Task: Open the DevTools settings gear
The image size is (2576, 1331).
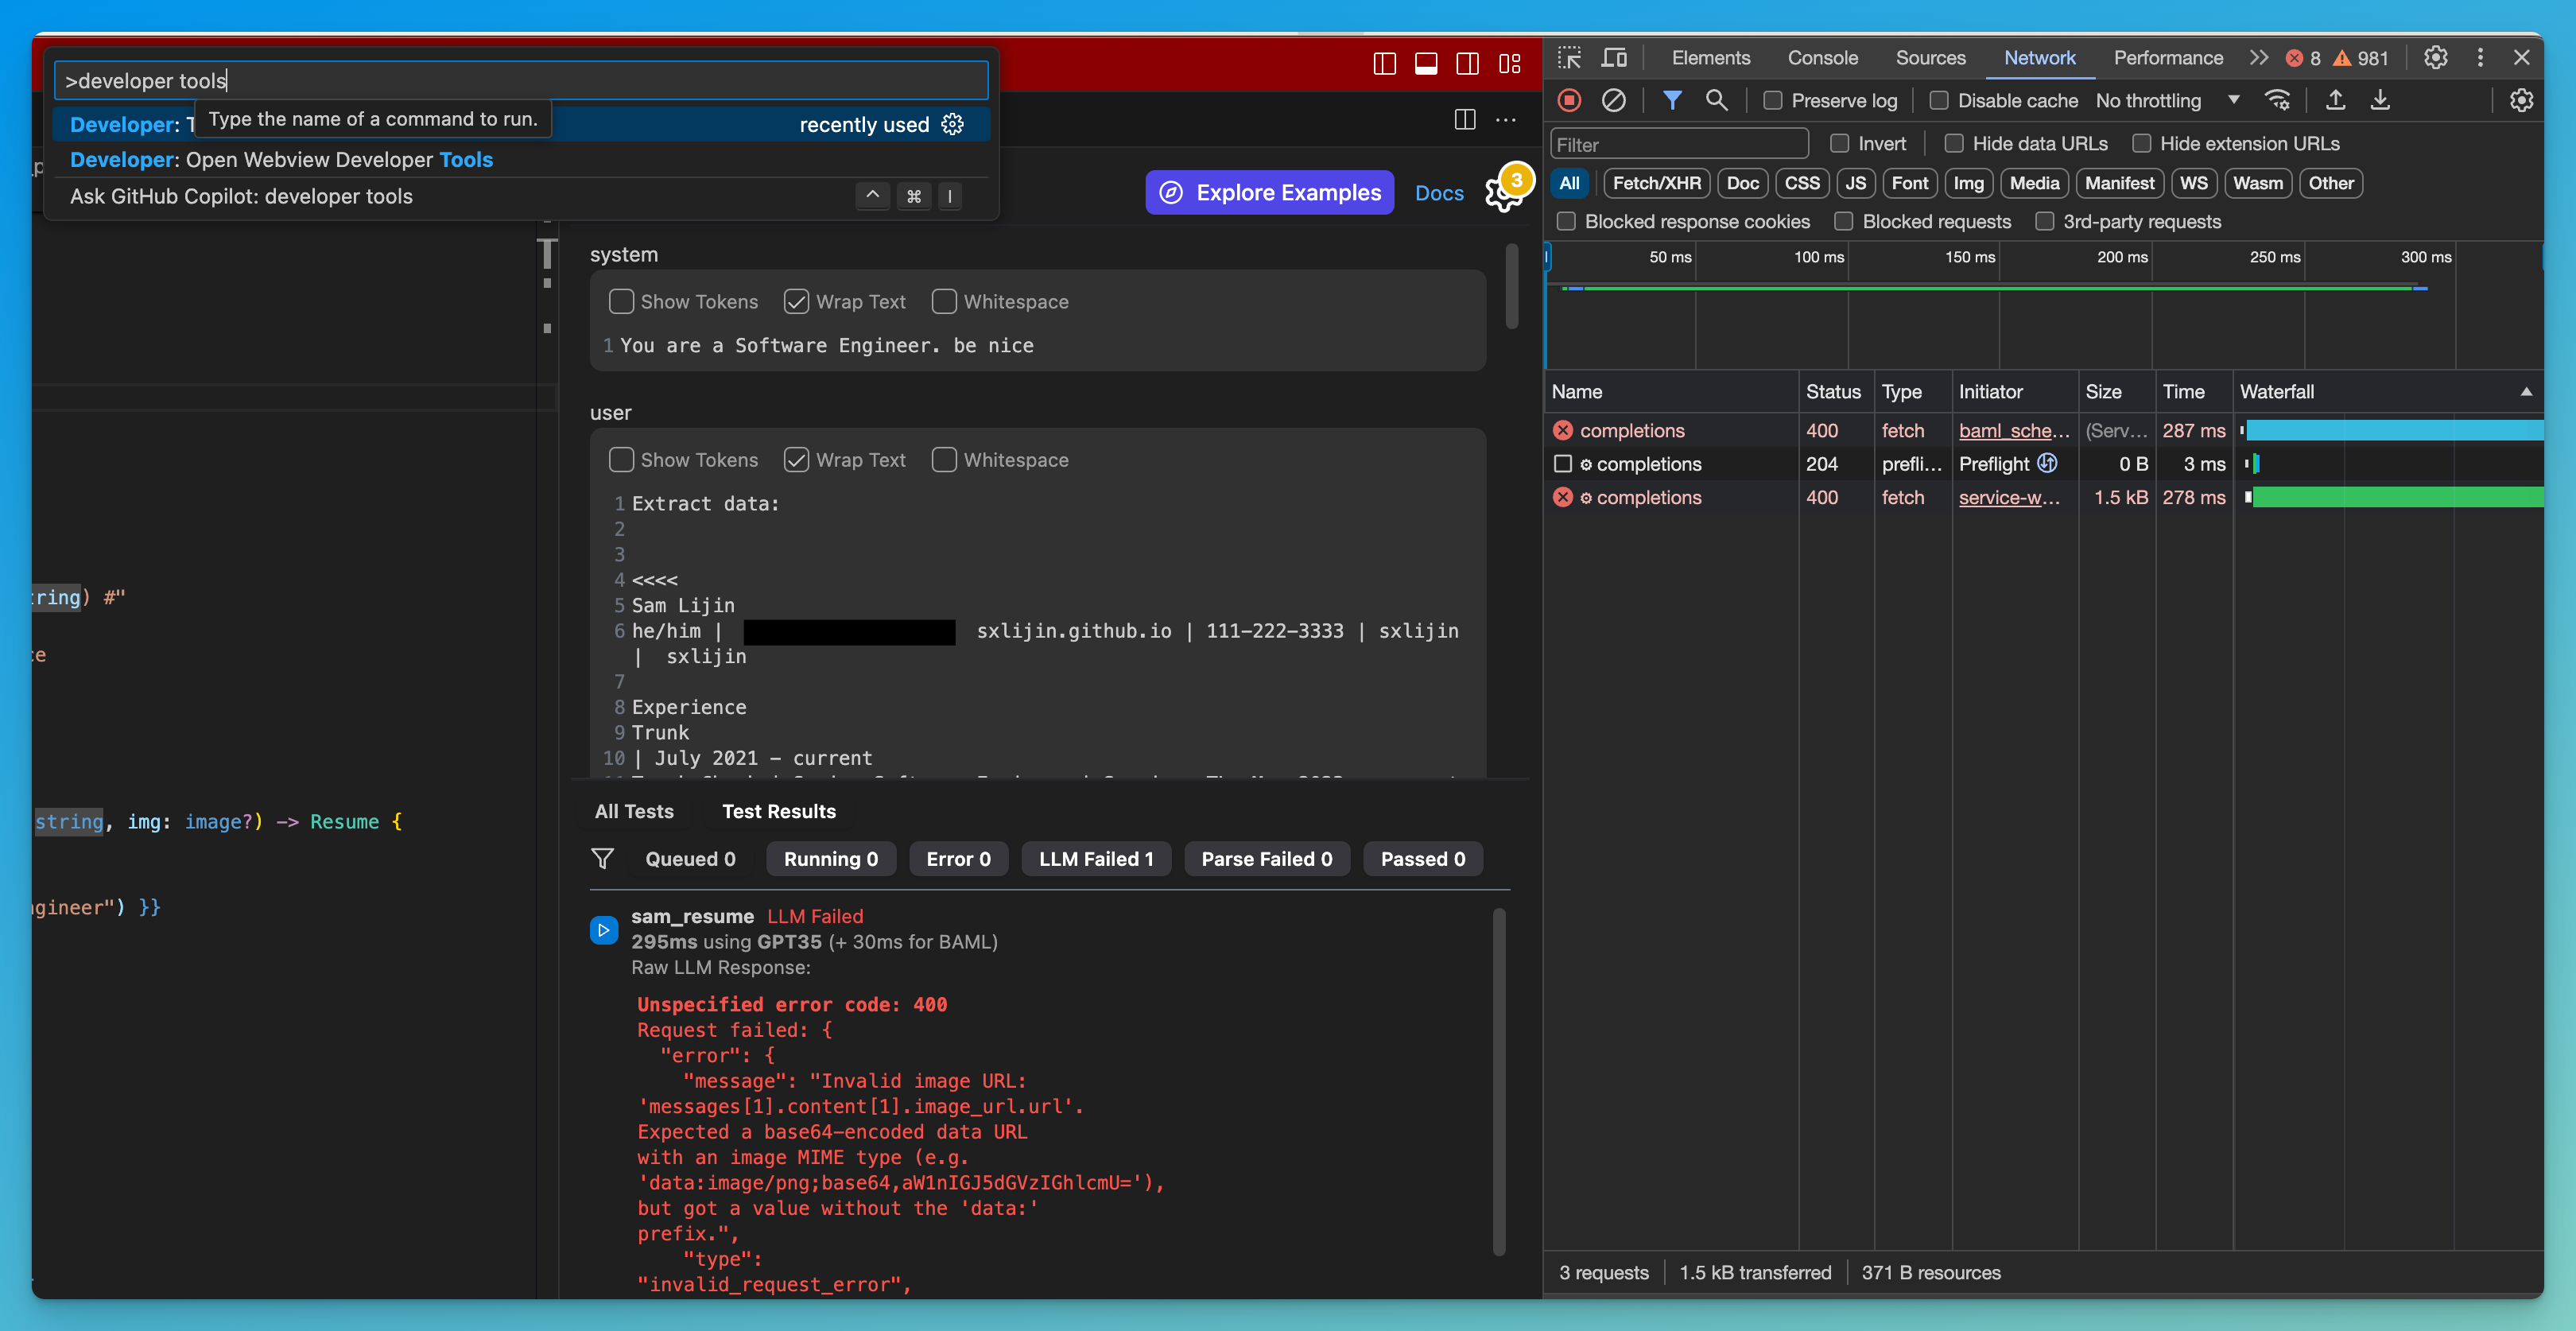Action: pyautogui.click(x=2434, y=57)
